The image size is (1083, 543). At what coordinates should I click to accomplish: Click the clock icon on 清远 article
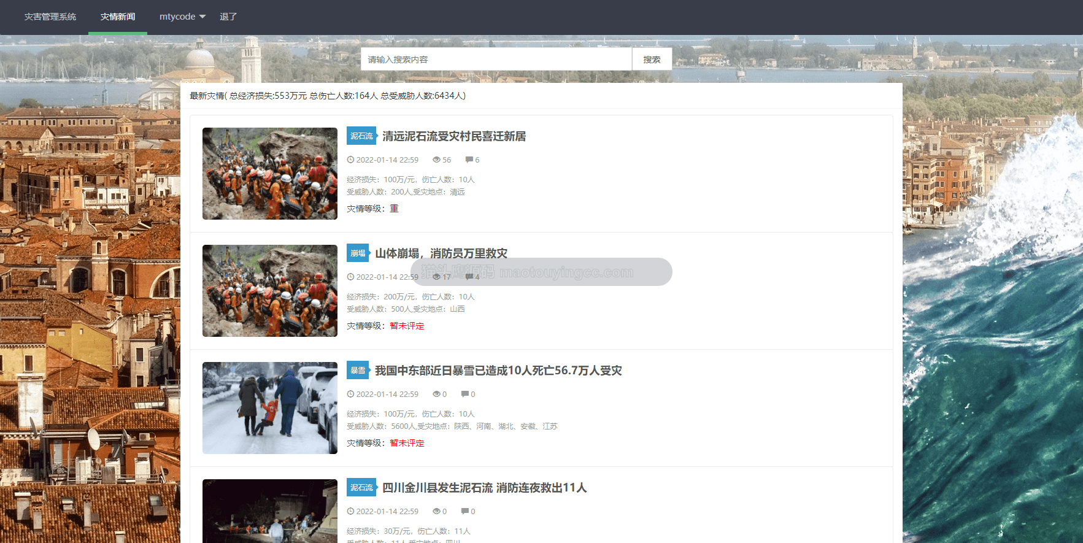[350, 160]
